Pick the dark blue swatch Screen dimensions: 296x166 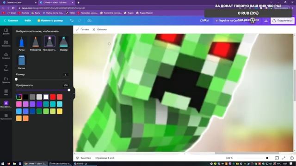[x=32, y=111]
